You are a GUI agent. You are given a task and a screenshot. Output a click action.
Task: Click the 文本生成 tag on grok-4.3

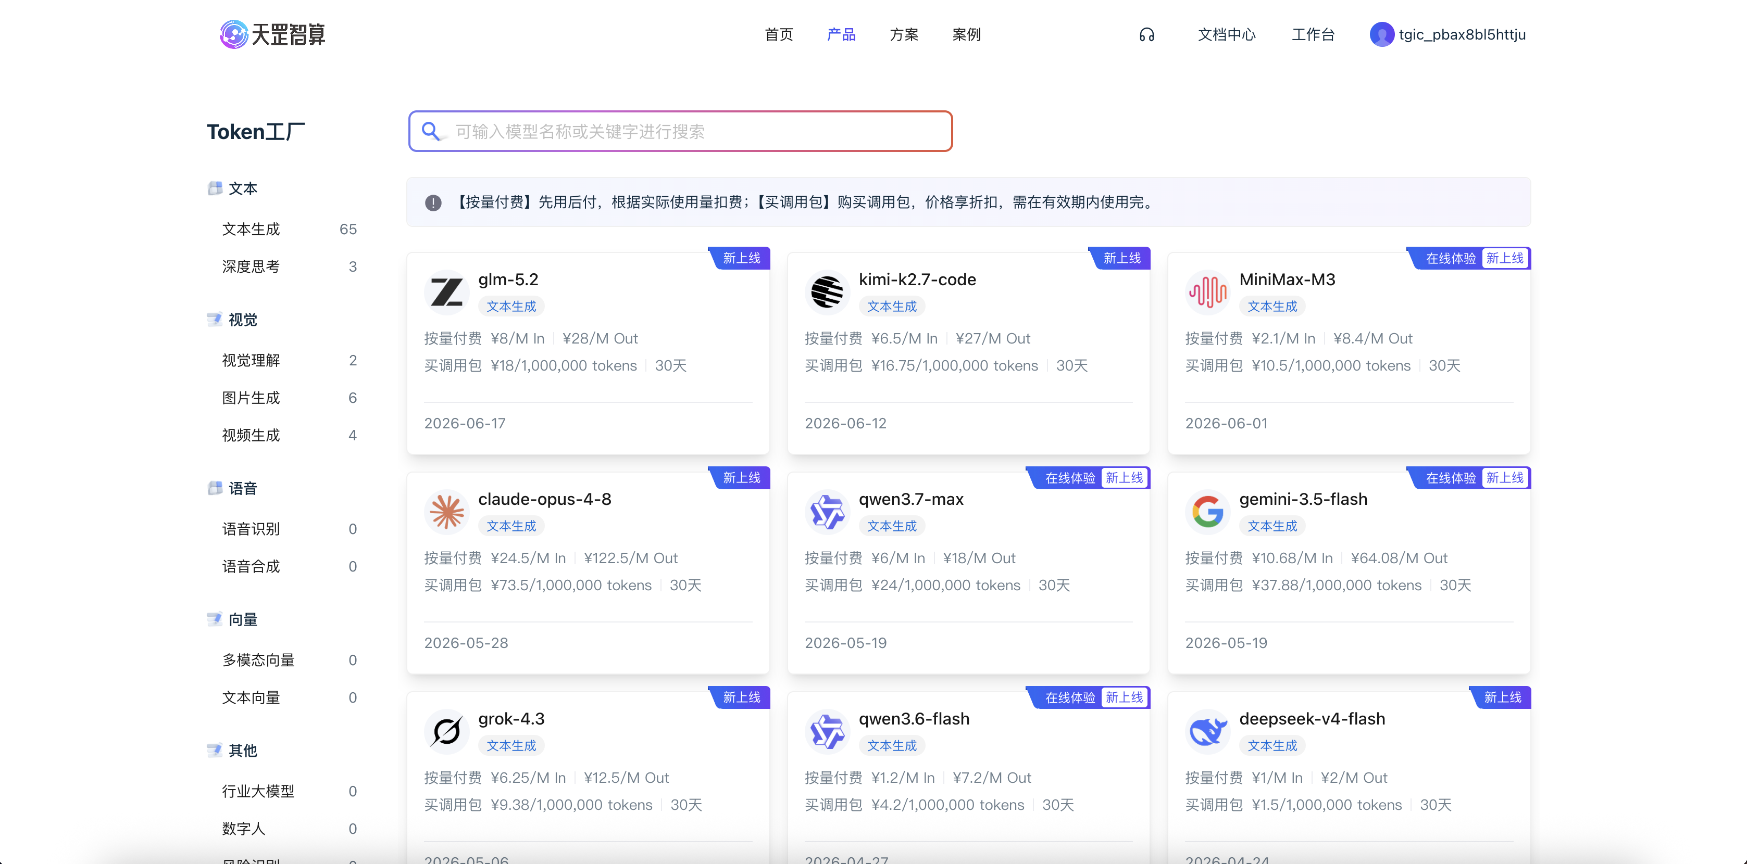pos(510,745)
